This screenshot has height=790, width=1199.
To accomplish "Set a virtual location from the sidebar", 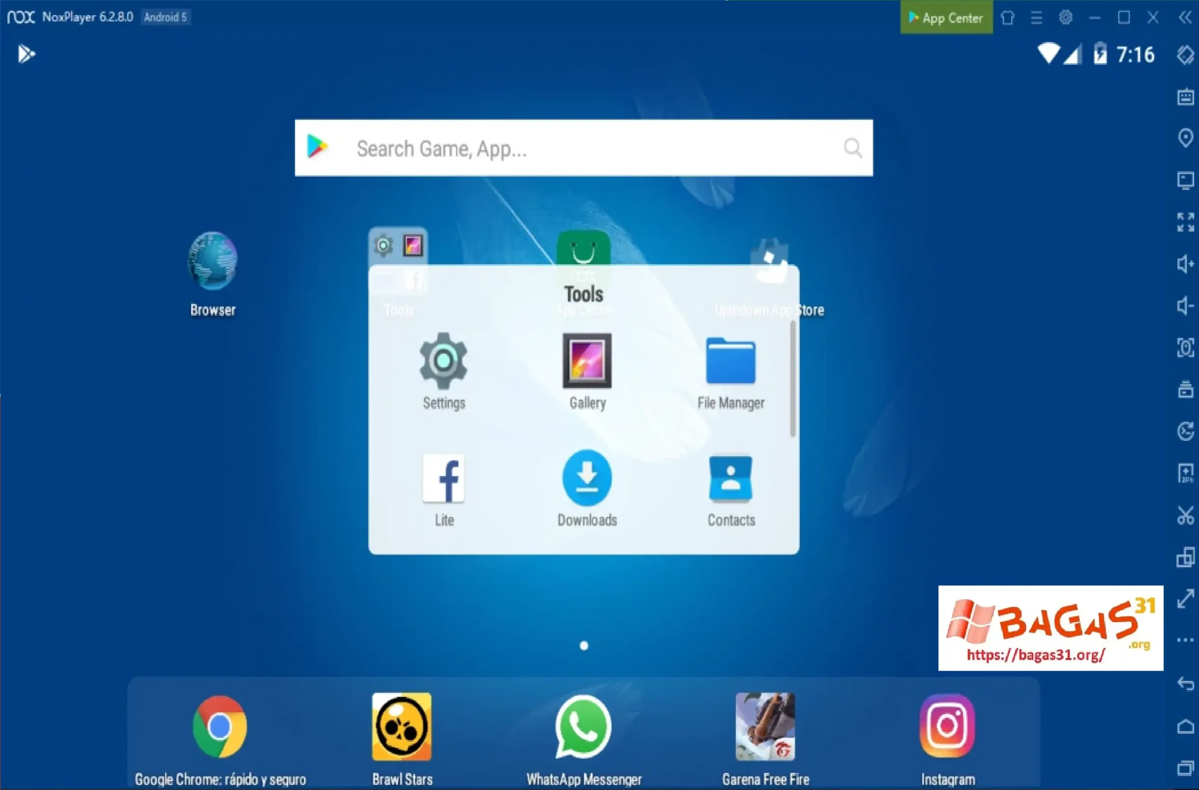I will 1186,138.
